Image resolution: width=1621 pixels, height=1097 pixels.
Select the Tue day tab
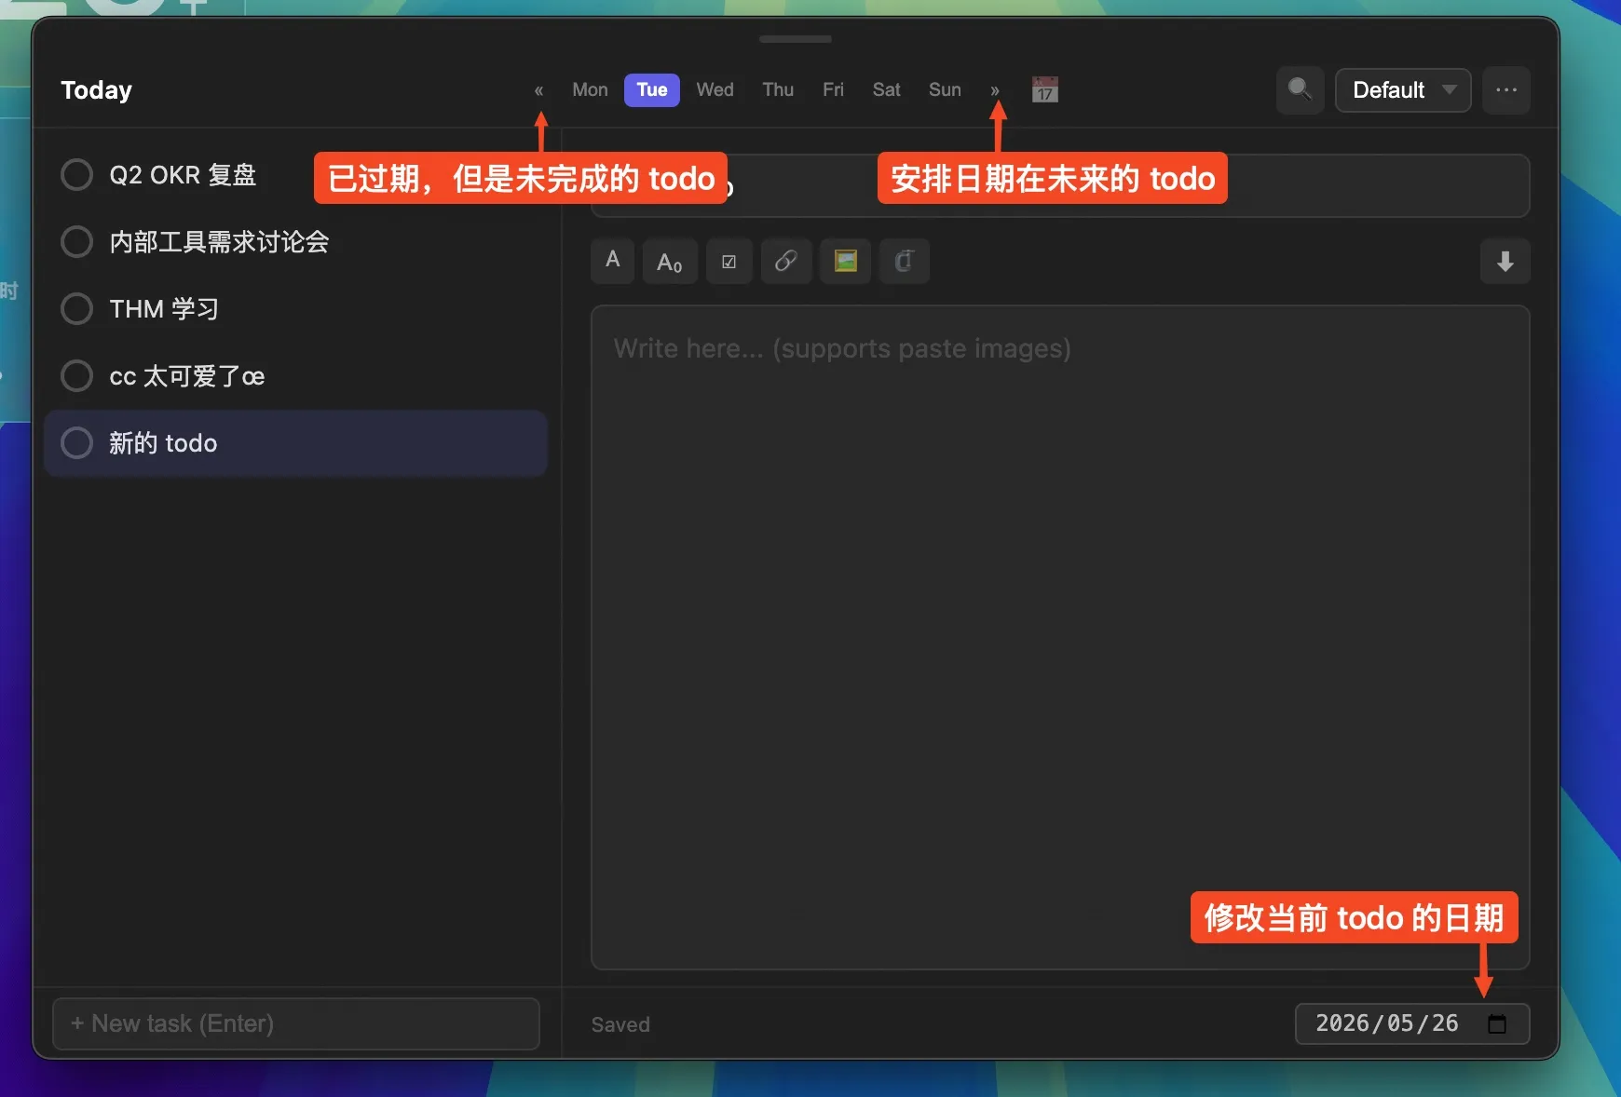[652, 90]
